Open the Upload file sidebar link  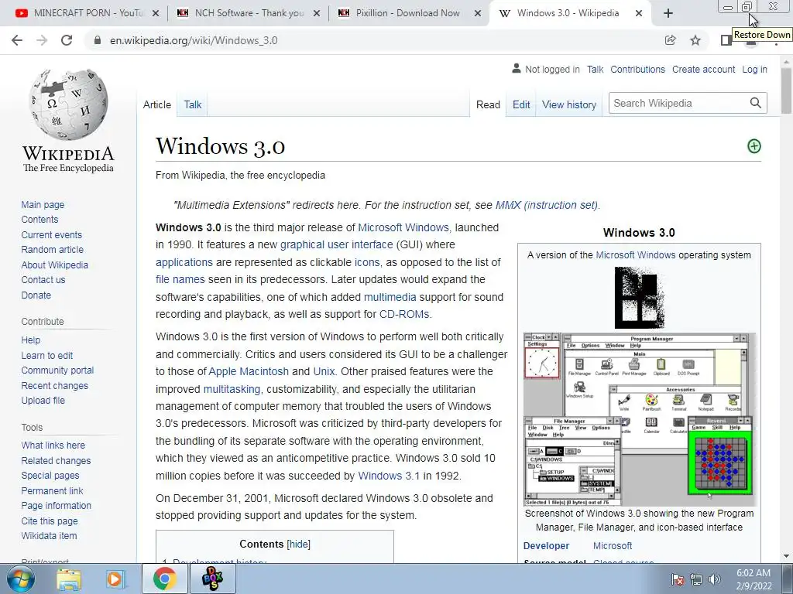click(x=43, y=400)
